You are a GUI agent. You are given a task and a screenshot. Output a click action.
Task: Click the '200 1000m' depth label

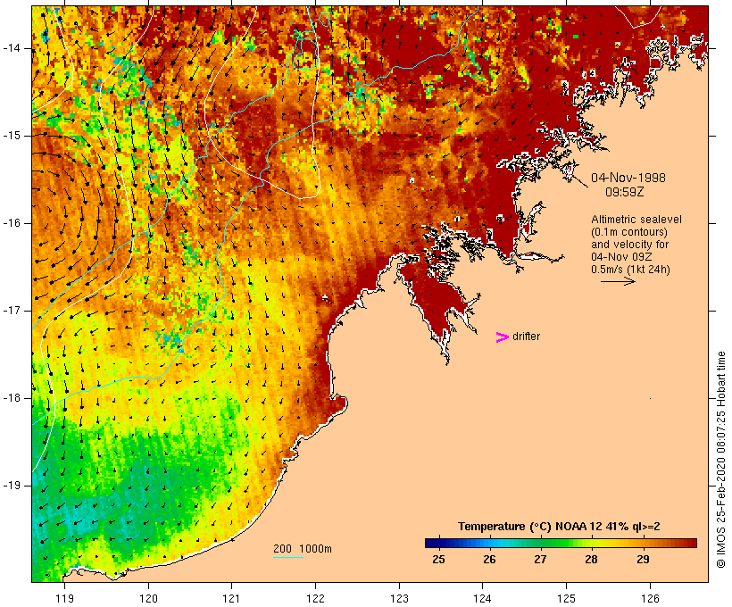303,549
